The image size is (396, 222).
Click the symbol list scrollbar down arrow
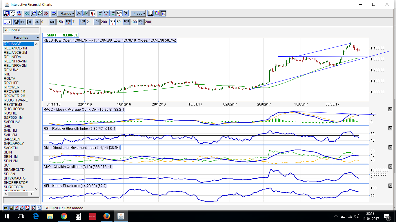coord(36,189)
